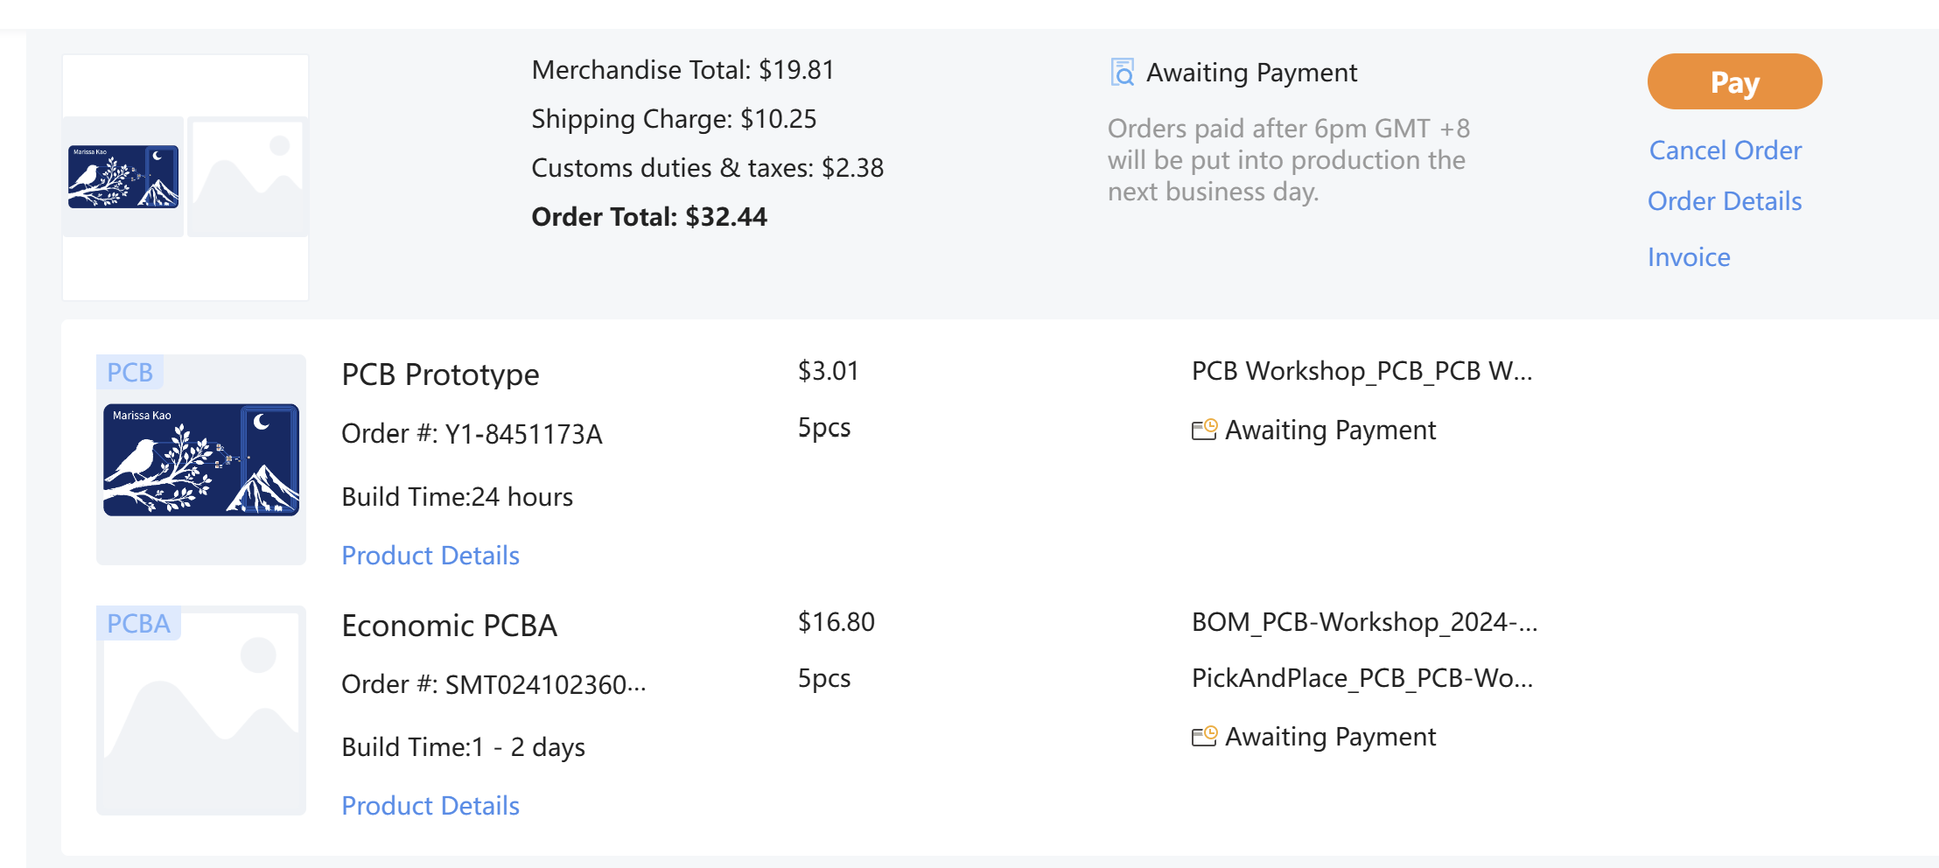This screenshot has height=868, width=1939.
Task: Click the Cancel Order link
Action: click(x=1725, y=150)
